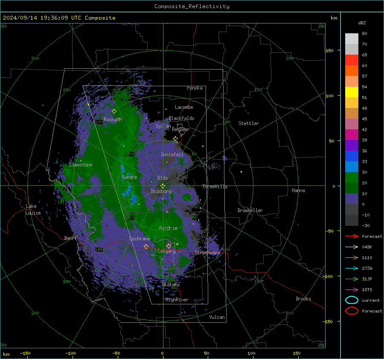Click the red forecast ellipse legend icon
Image resolution: width=384 pixels, height=359 pixels.
click(352, 311)
